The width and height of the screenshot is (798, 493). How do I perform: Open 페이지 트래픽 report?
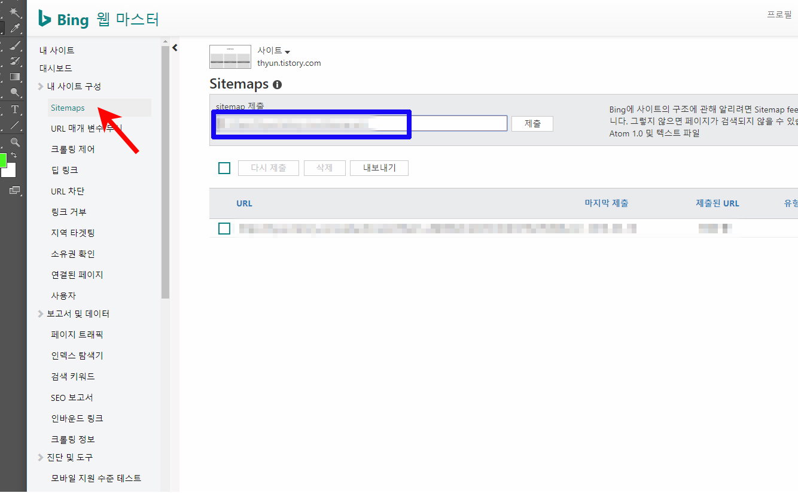77,335
